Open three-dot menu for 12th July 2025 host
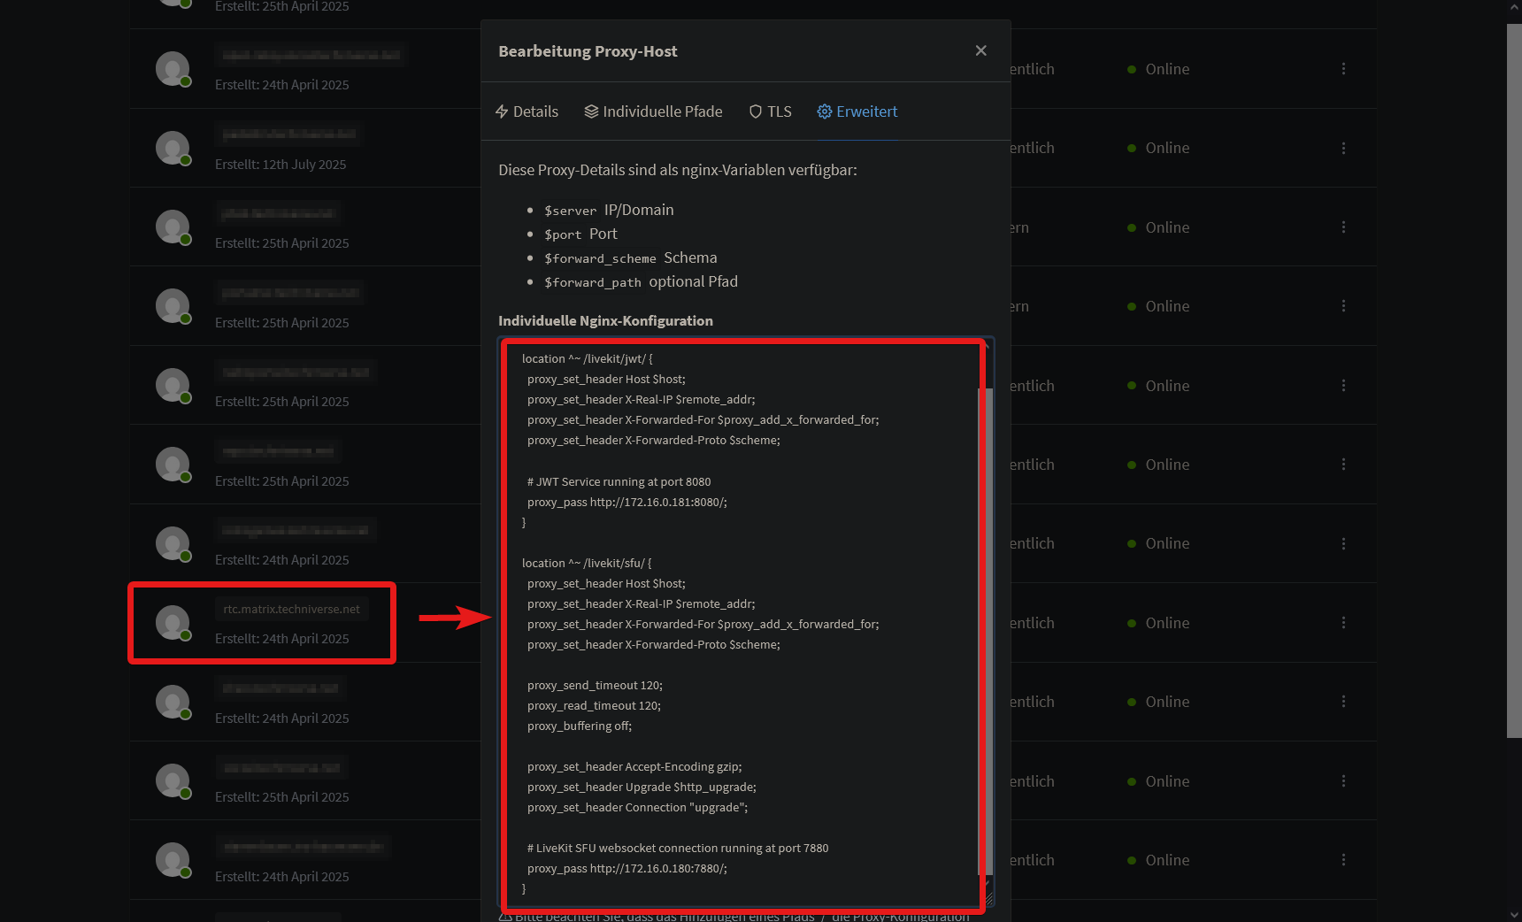1522x922 pixels. (x=1343, y=148)
